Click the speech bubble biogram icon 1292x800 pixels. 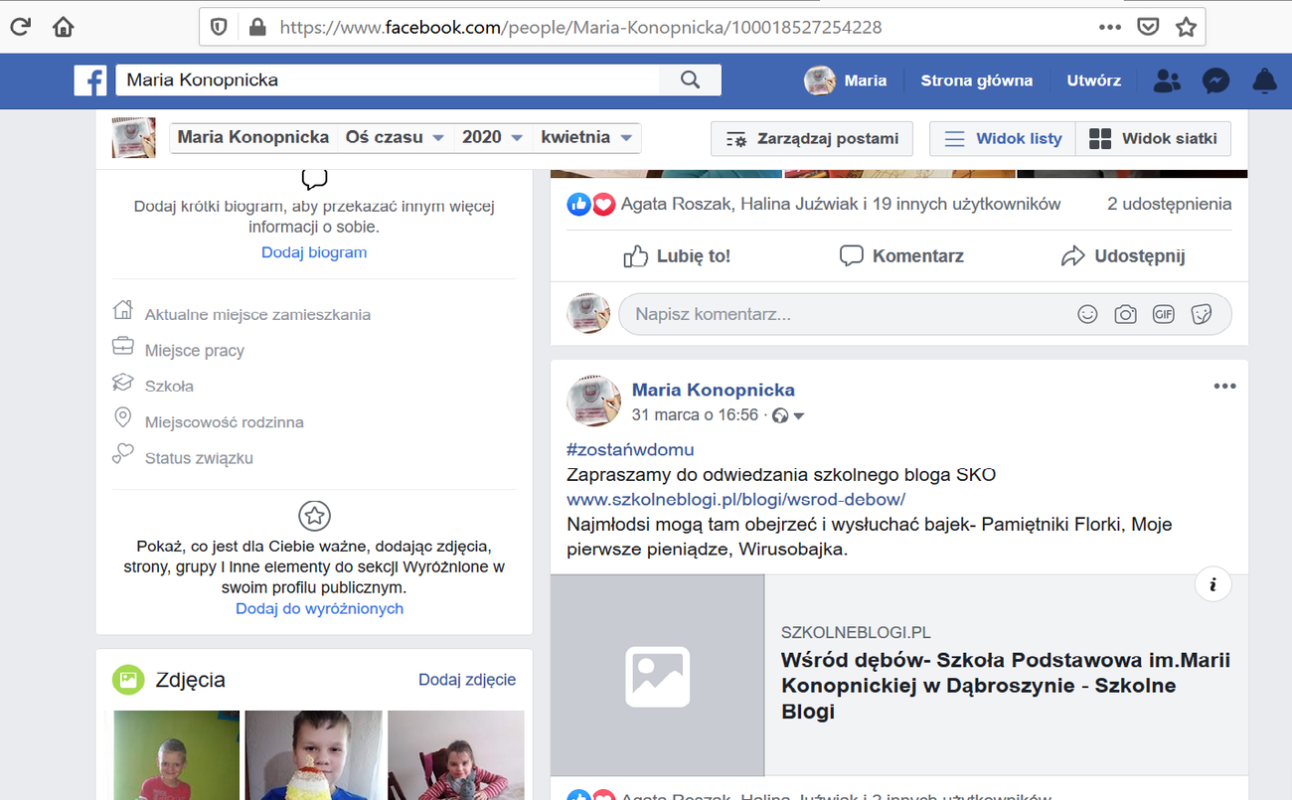(x=314, y=180)
